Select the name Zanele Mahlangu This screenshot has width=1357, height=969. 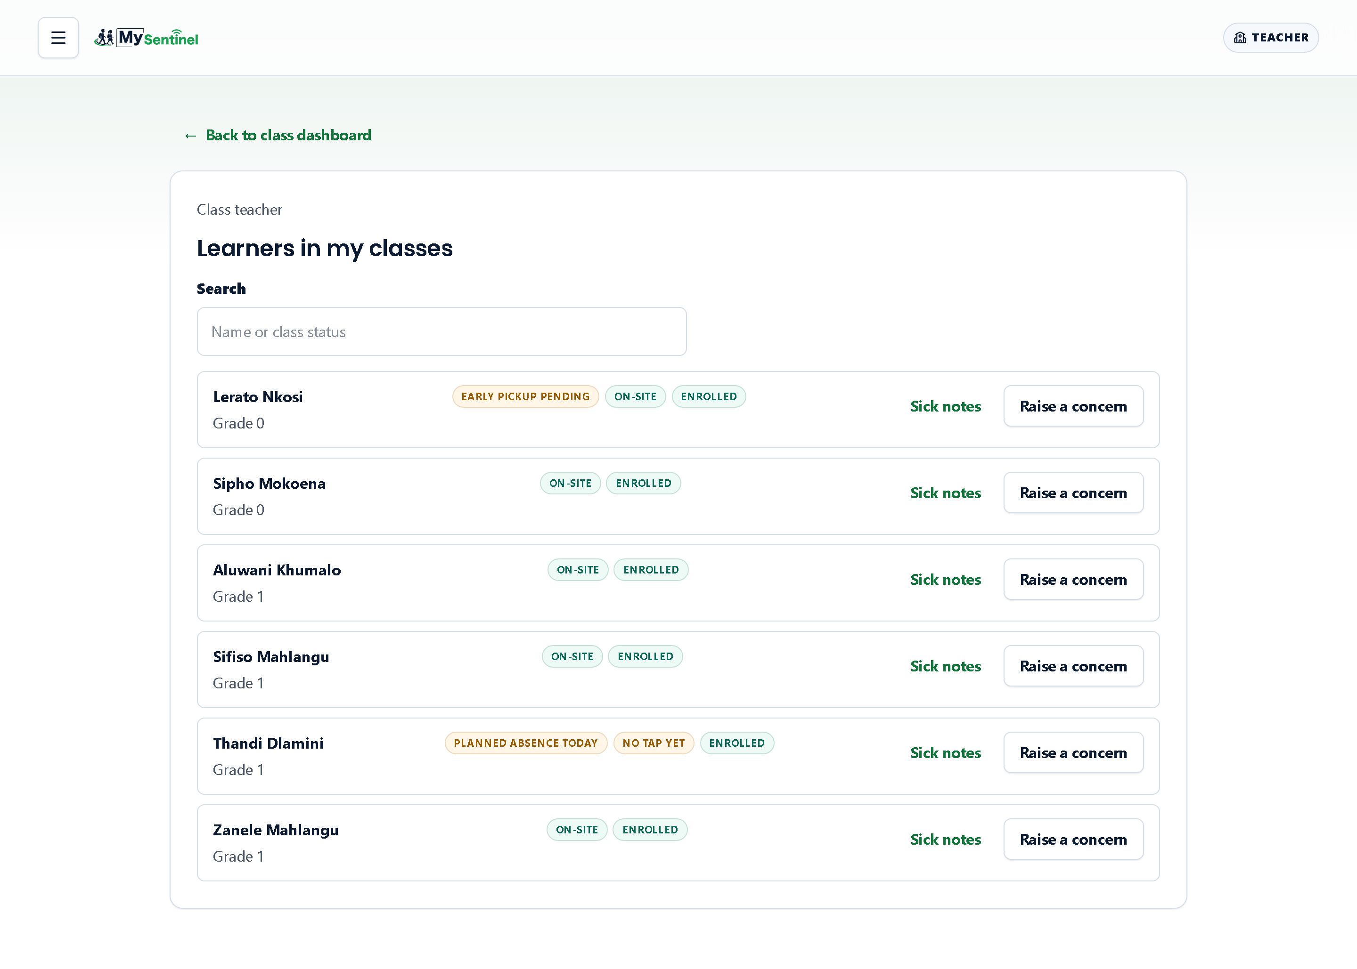tap(276, 830)
